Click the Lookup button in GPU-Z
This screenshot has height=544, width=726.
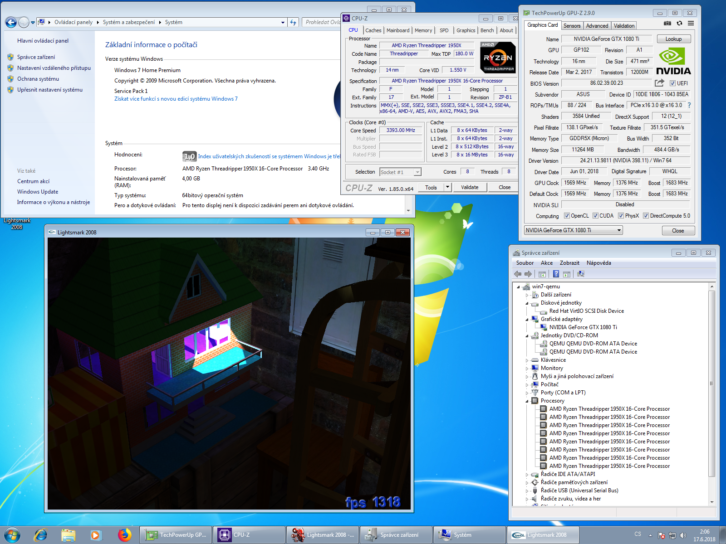pyautogui.click(x=673, y=39)
